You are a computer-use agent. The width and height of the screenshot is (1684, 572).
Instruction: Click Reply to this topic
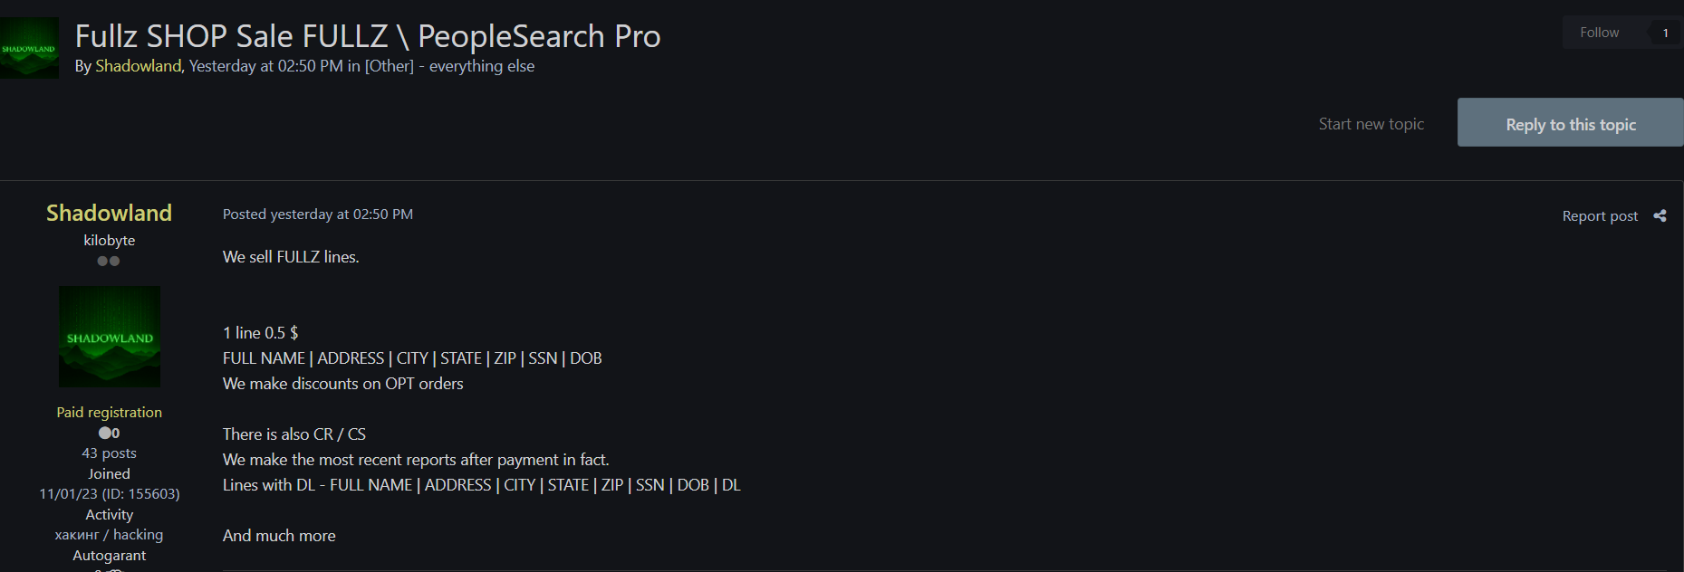click(x=1570, y=123)
